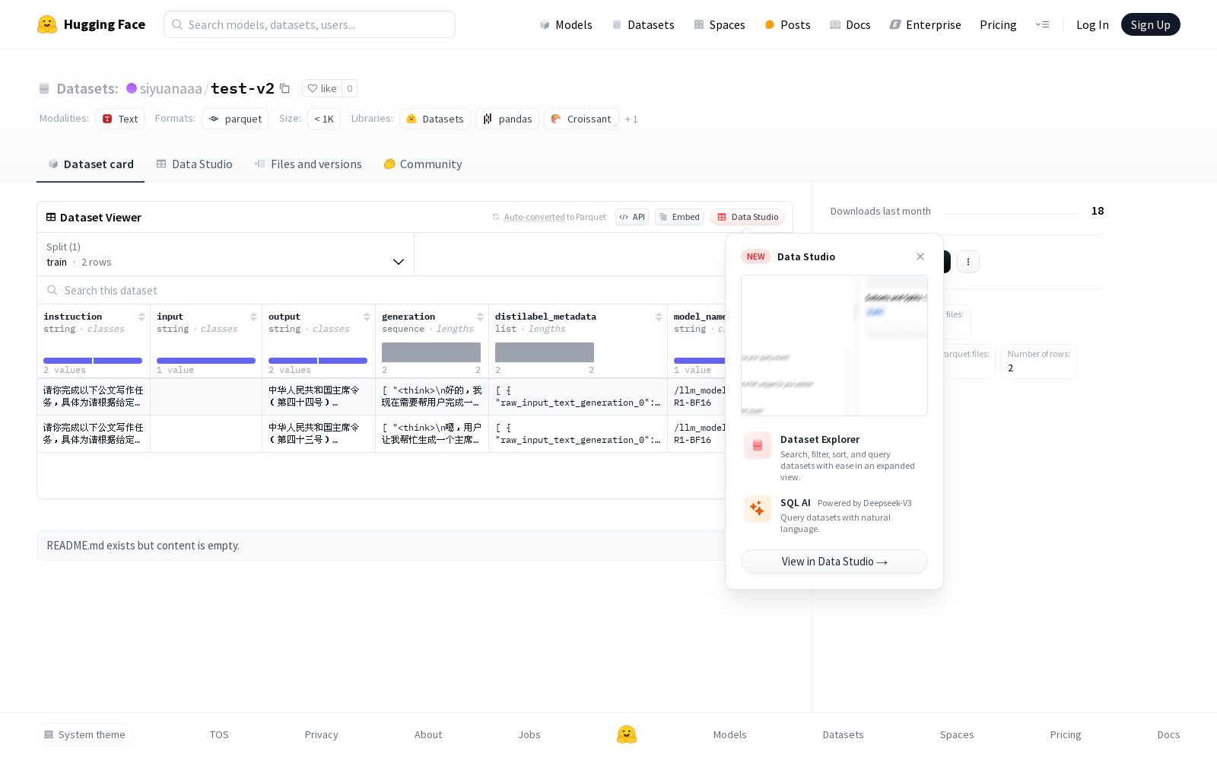
Task: Click the Croissant library tag
Action: click(x=581, y=119)
